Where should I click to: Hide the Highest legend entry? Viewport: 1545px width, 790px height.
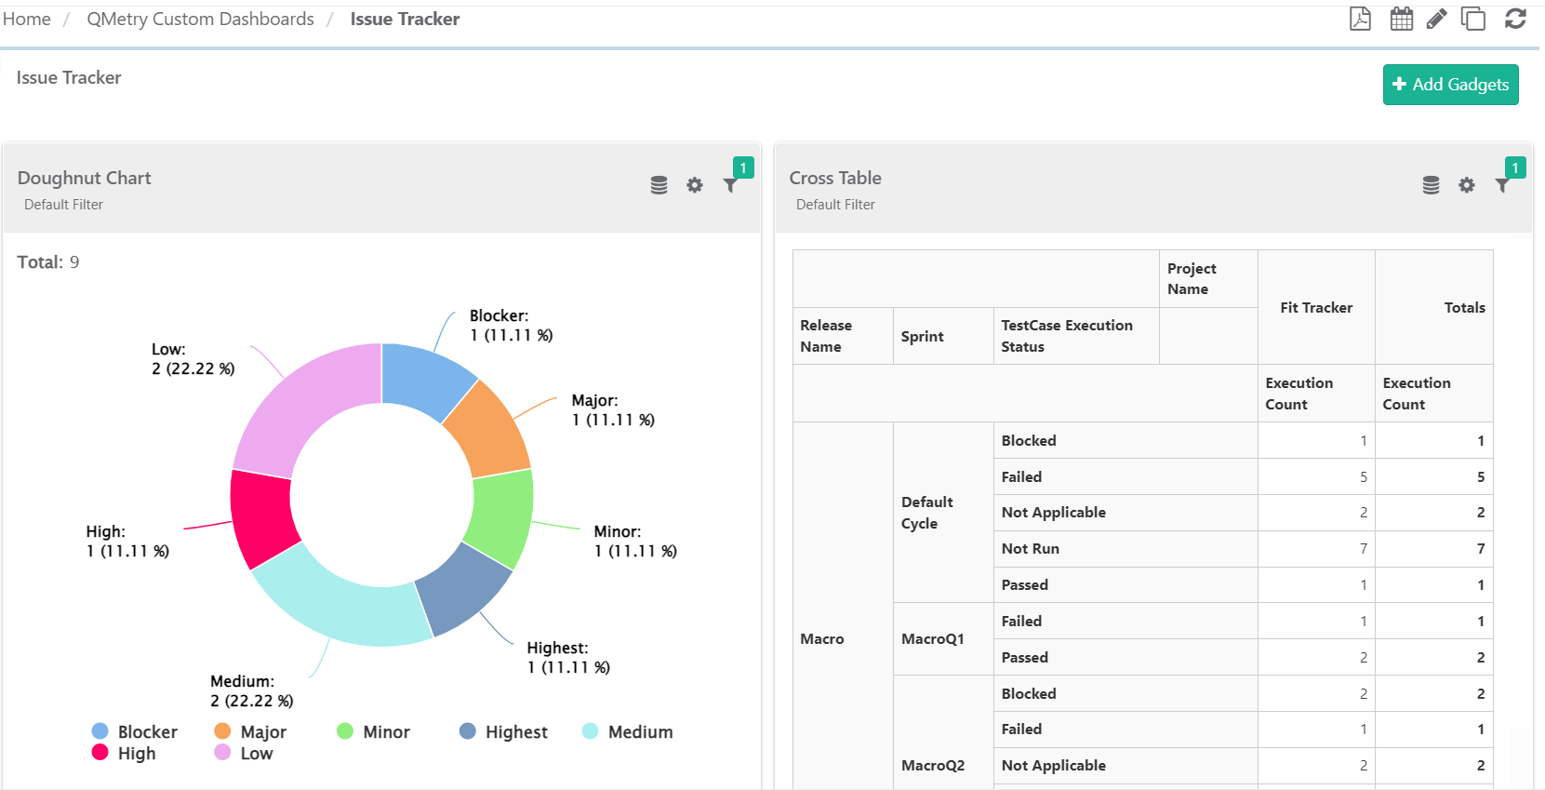pyautogui.click(x=504, y=732)
